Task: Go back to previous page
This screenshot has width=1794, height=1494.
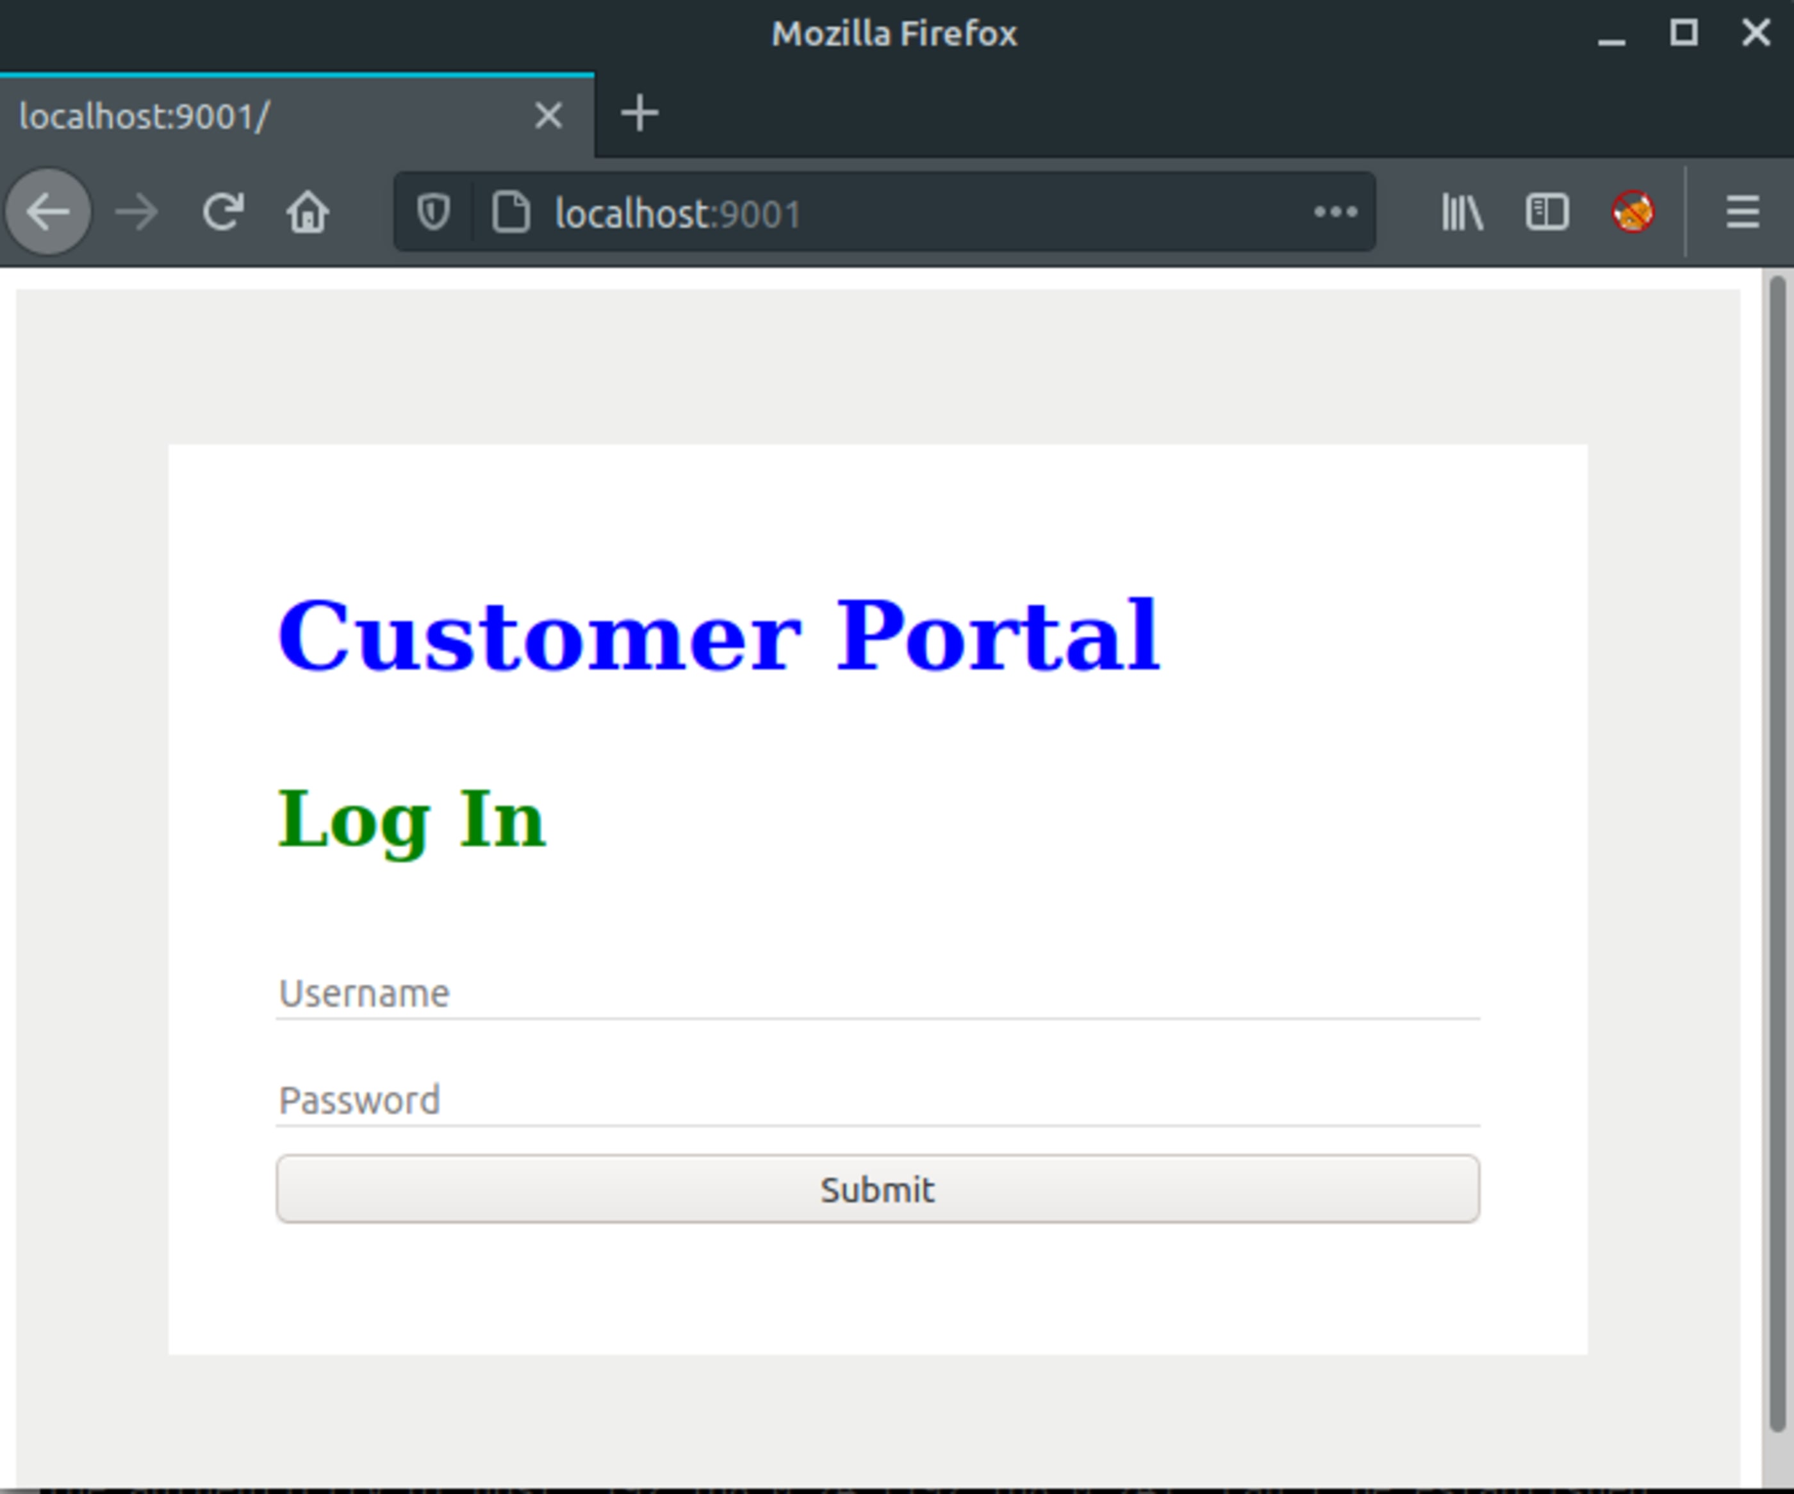Action: [x=48, y=212]
